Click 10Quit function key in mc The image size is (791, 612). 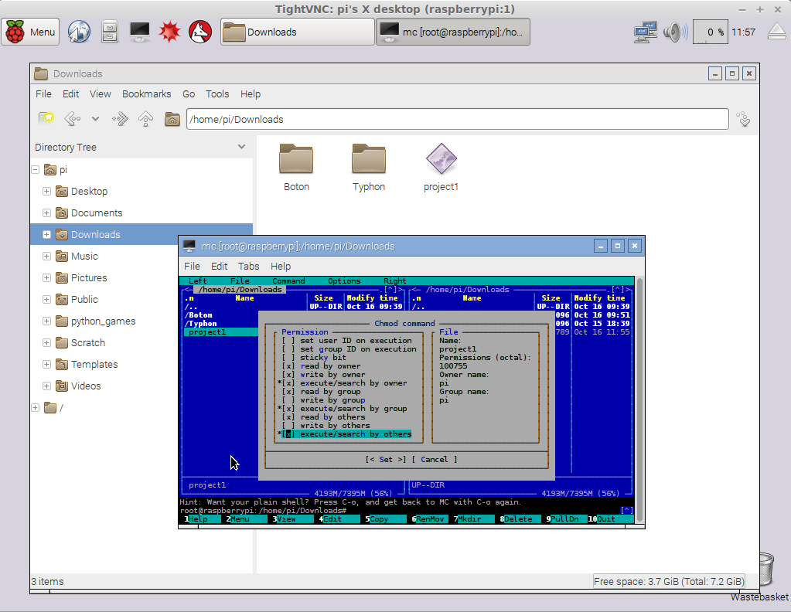(610, 518)
